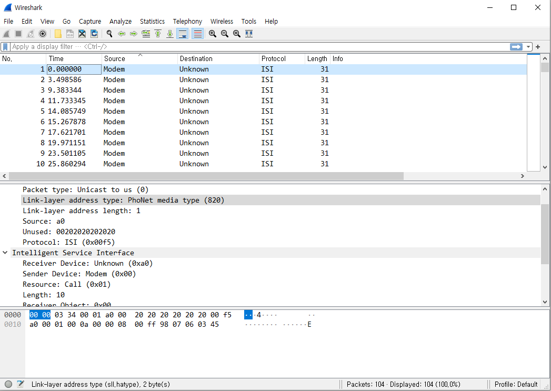Jump to the first packet
551x391 pixels.
tap(158, 34)
